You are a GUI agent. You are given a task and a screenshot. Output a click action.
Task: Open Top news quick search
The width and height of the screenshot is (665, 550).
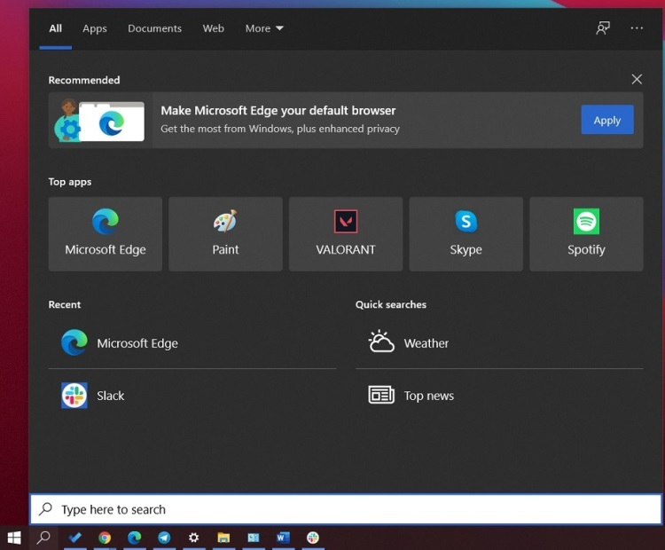[x=499, y=396]
